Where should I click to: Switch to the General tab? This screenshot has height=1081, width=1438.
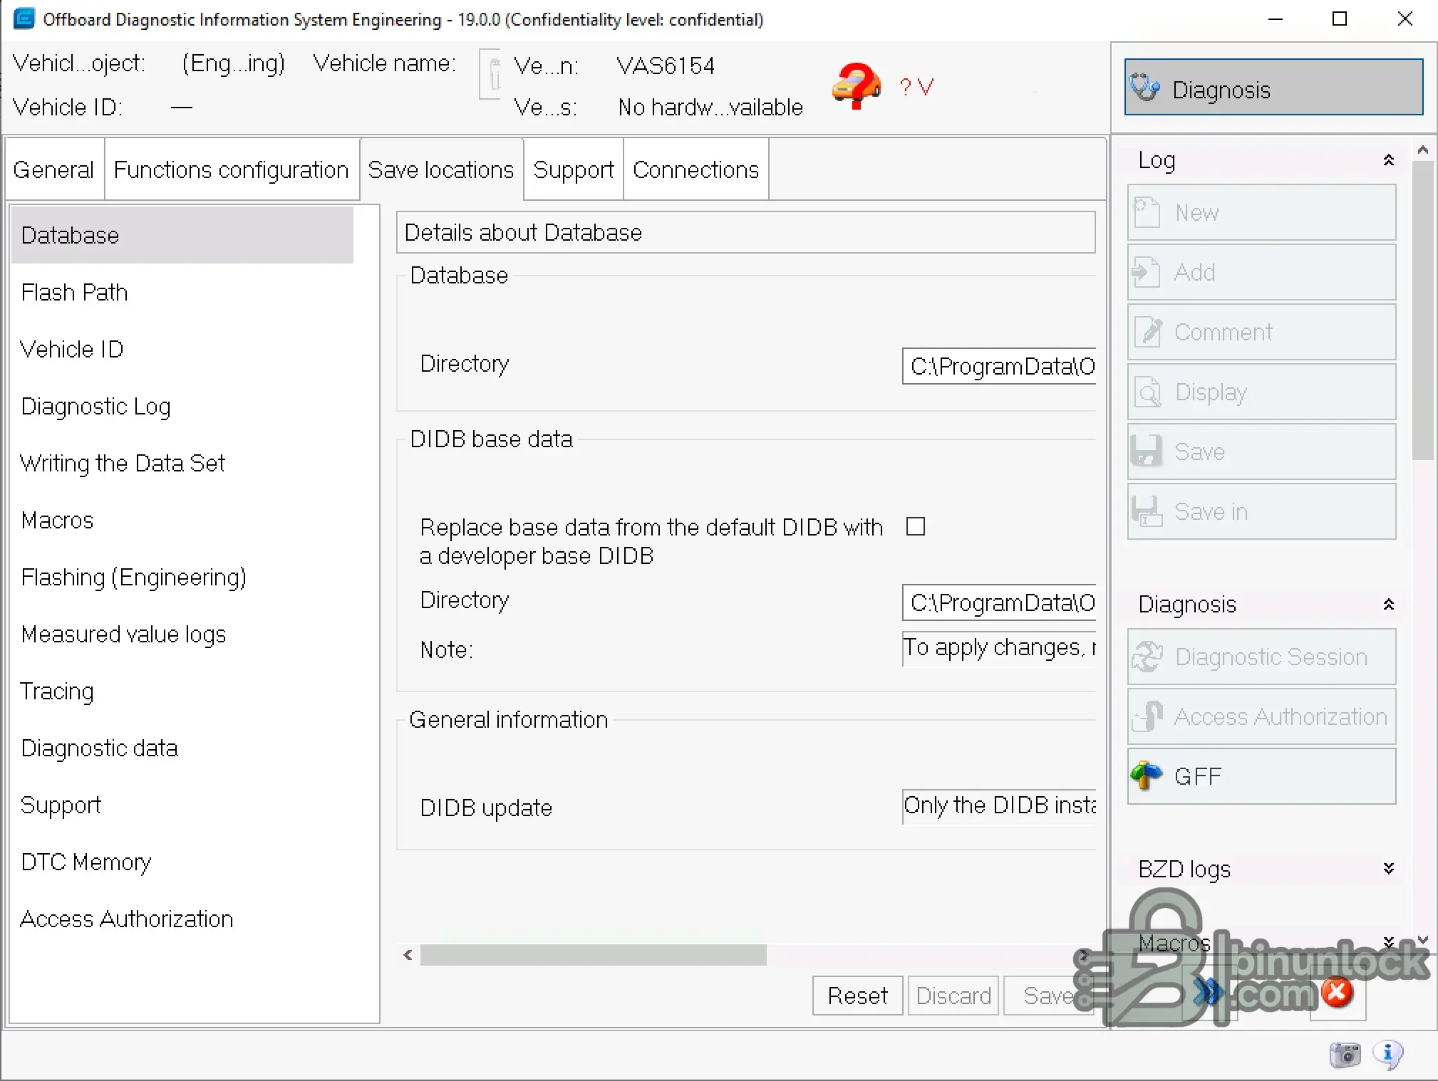[54, 169]
